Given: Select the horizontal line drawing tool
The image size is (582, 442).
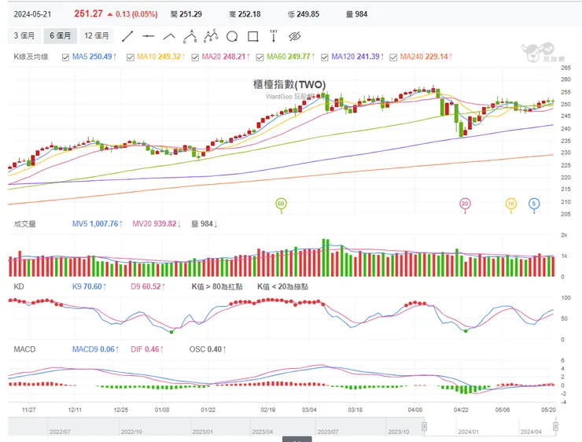Looking at the screenshot, I should (149, 36).
